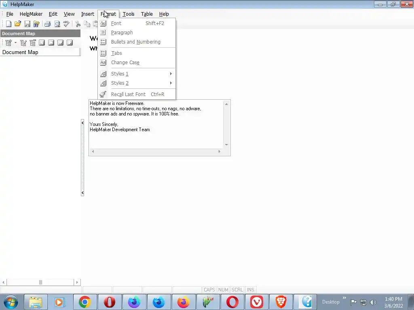Choose Bullets and Numbering menu entry
Screen dimensions: 414x310
(137, 42)
